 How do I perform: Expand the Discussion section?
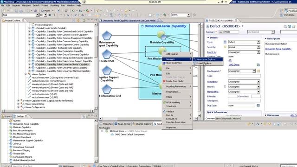pos(265,115)
